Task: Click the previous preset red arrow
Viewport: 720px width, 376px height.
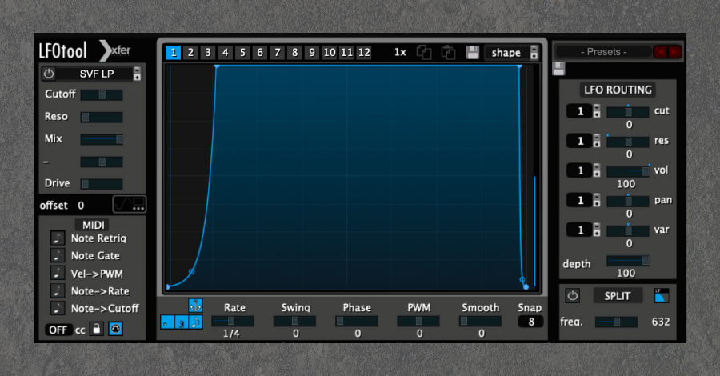Action: (660, 52)
